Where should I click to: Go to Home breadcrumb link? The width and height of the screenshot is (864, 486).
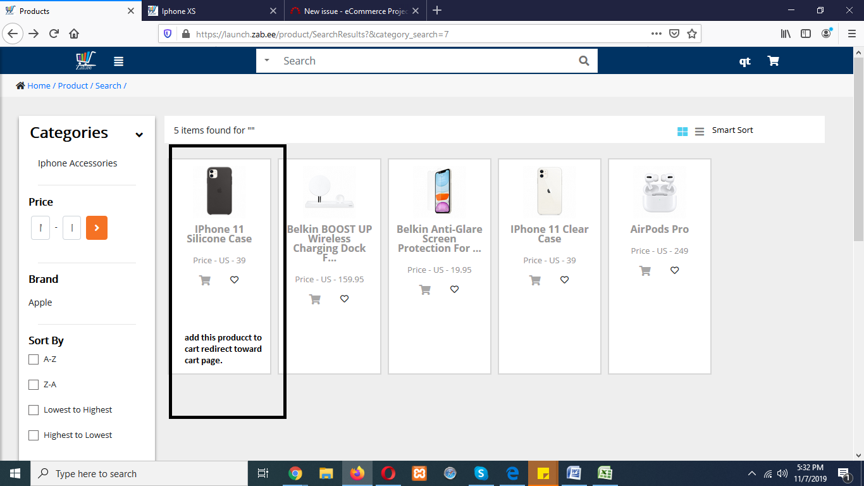click(x=39, y=85)
